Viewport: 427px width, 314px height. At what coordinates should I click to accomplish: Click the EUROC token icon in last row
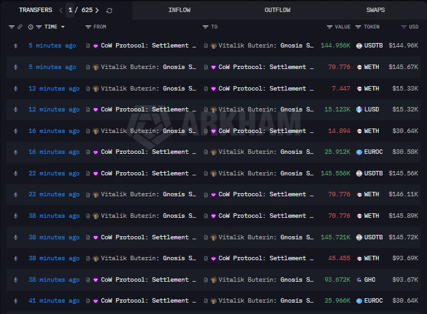tap(359, 301)
